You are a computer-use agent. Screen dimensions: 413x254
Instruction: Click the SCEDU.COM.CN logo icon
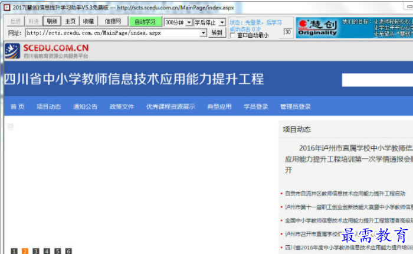tap(12, 51)
